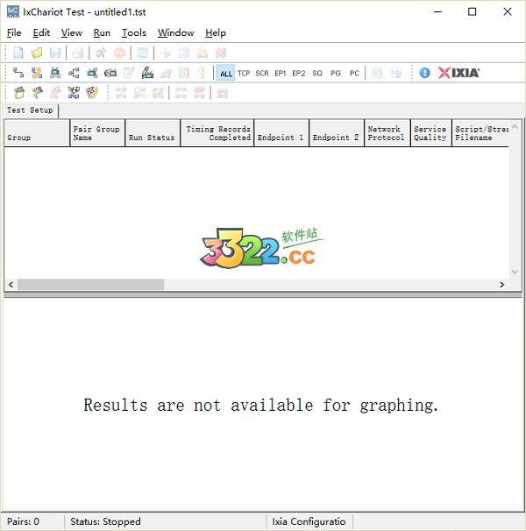Toggle the SQ grouping filter
Image resolution: width=526 pixels, height=531 pixels.
317,73
